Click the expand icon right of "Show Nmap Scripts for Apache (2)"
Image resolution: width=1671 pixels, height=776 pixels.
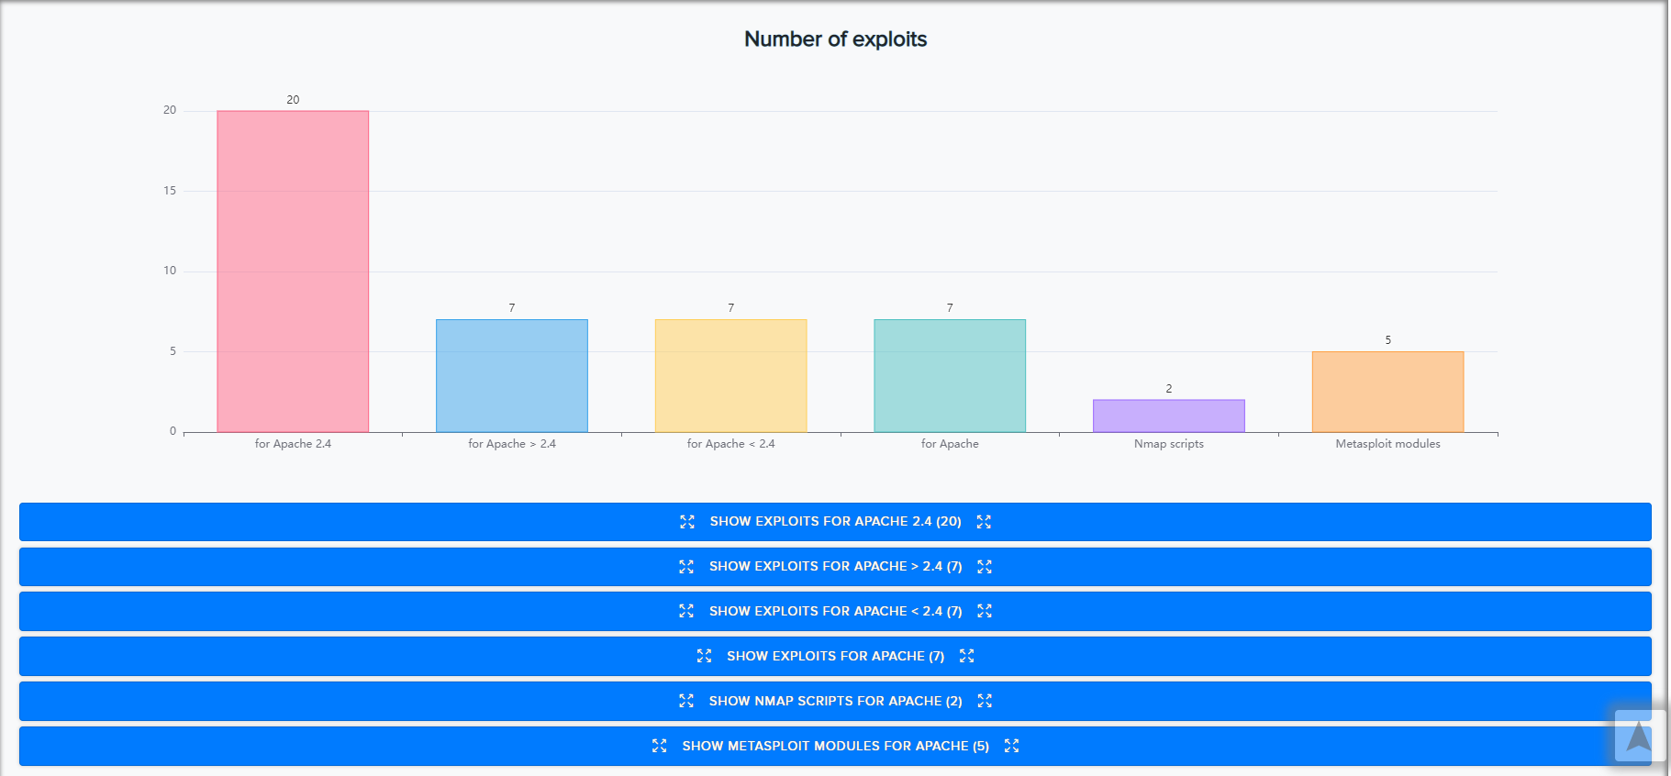[985, 701]
